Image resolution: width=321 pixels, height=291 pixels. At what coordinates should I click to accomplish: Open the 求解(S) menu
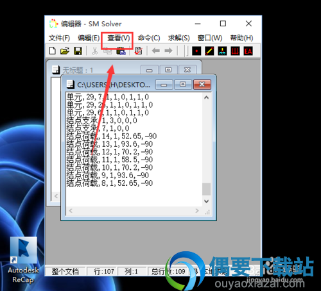[x=179, y=38]
